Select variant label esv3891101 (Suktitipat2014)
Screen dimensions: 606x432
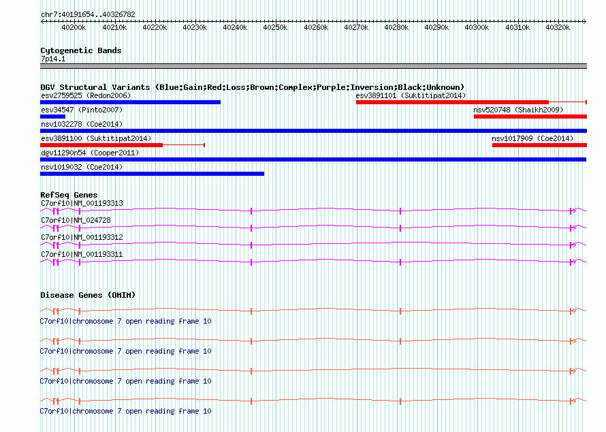[x=411, y=95]
